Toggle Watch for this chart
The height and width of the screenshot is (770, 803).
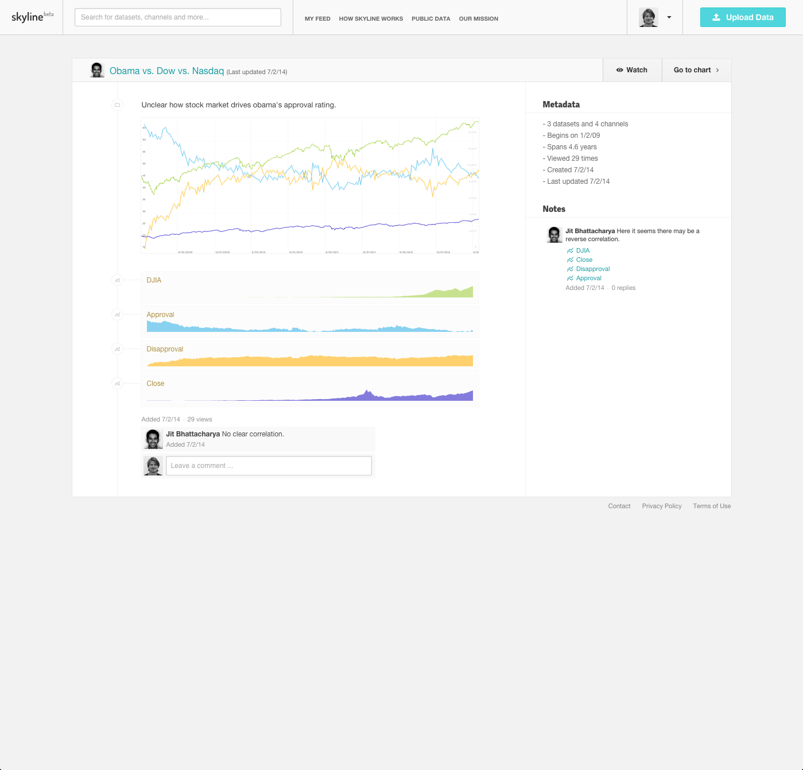632,70
